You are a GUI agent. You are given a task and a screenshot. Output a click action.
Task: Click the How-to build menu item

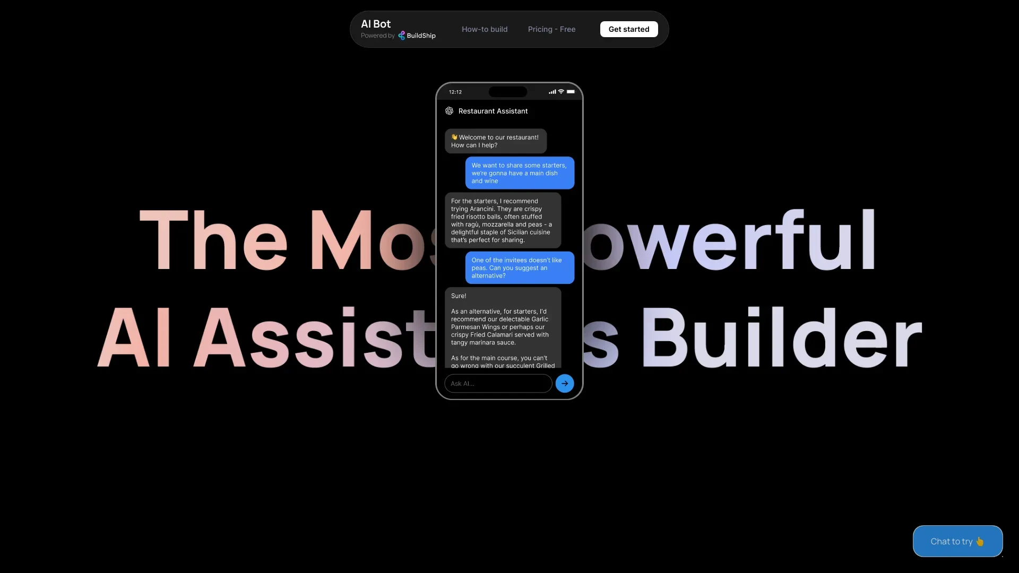(485, 29)
